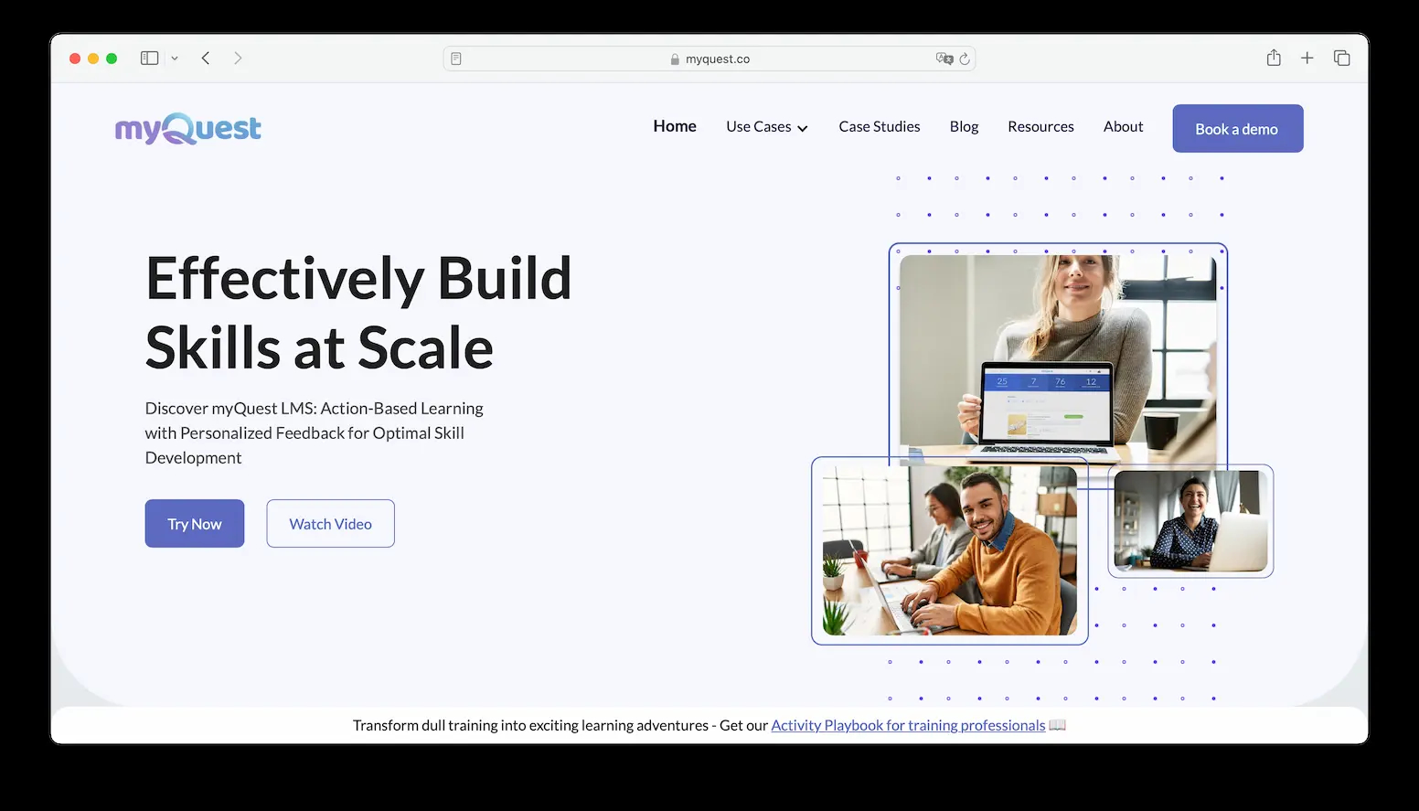Image resolution: width=1419 pixels, height=811 pixels.
Task: Open the page translation options
Action: 944,58
